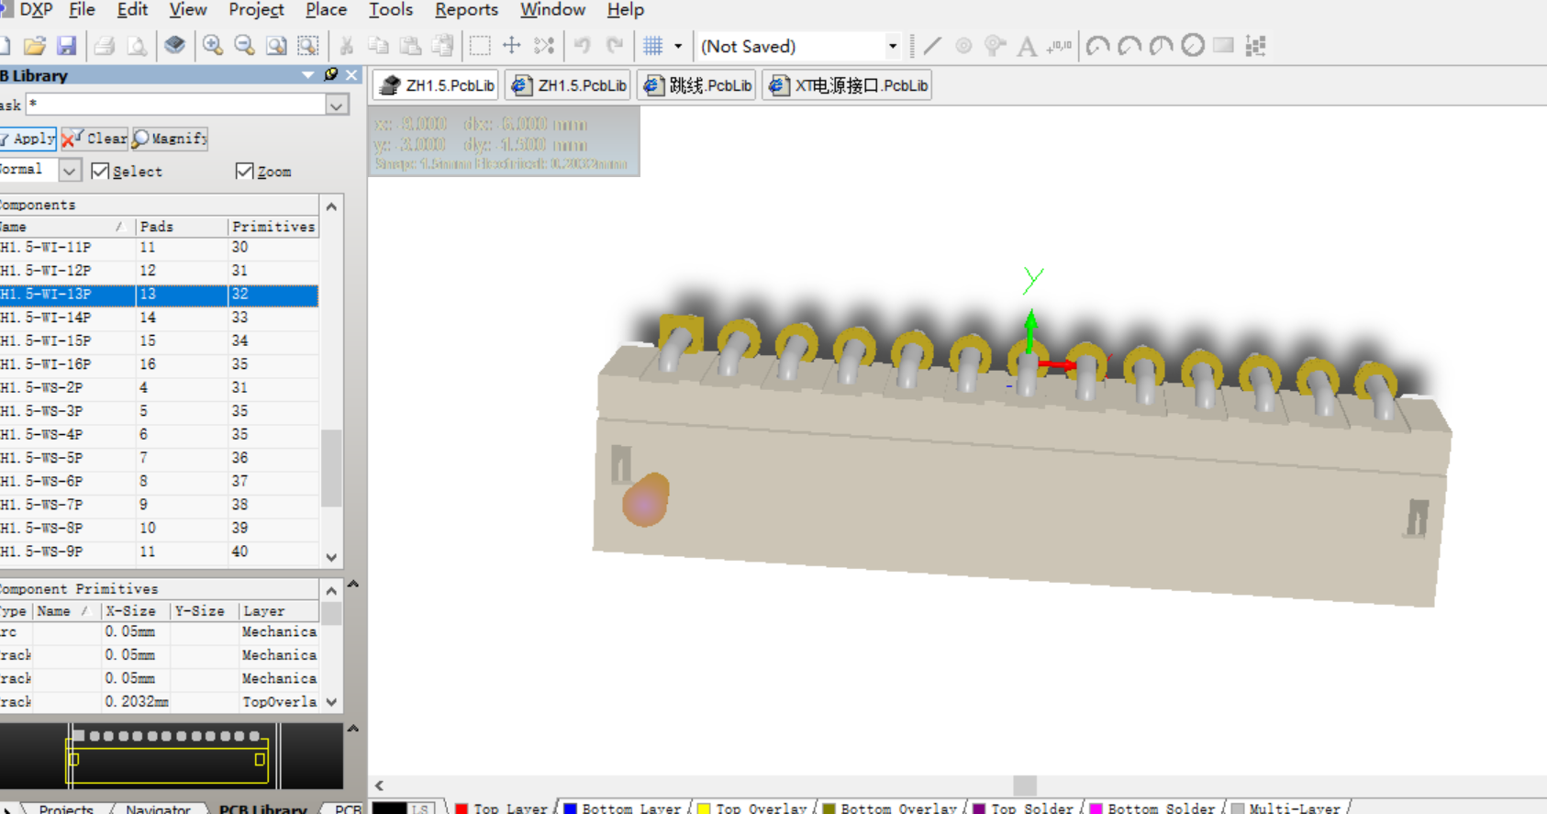Click the 3D layer stack toolbar icon
This screenshot has height=814, width=1547.
pos(174,46)
